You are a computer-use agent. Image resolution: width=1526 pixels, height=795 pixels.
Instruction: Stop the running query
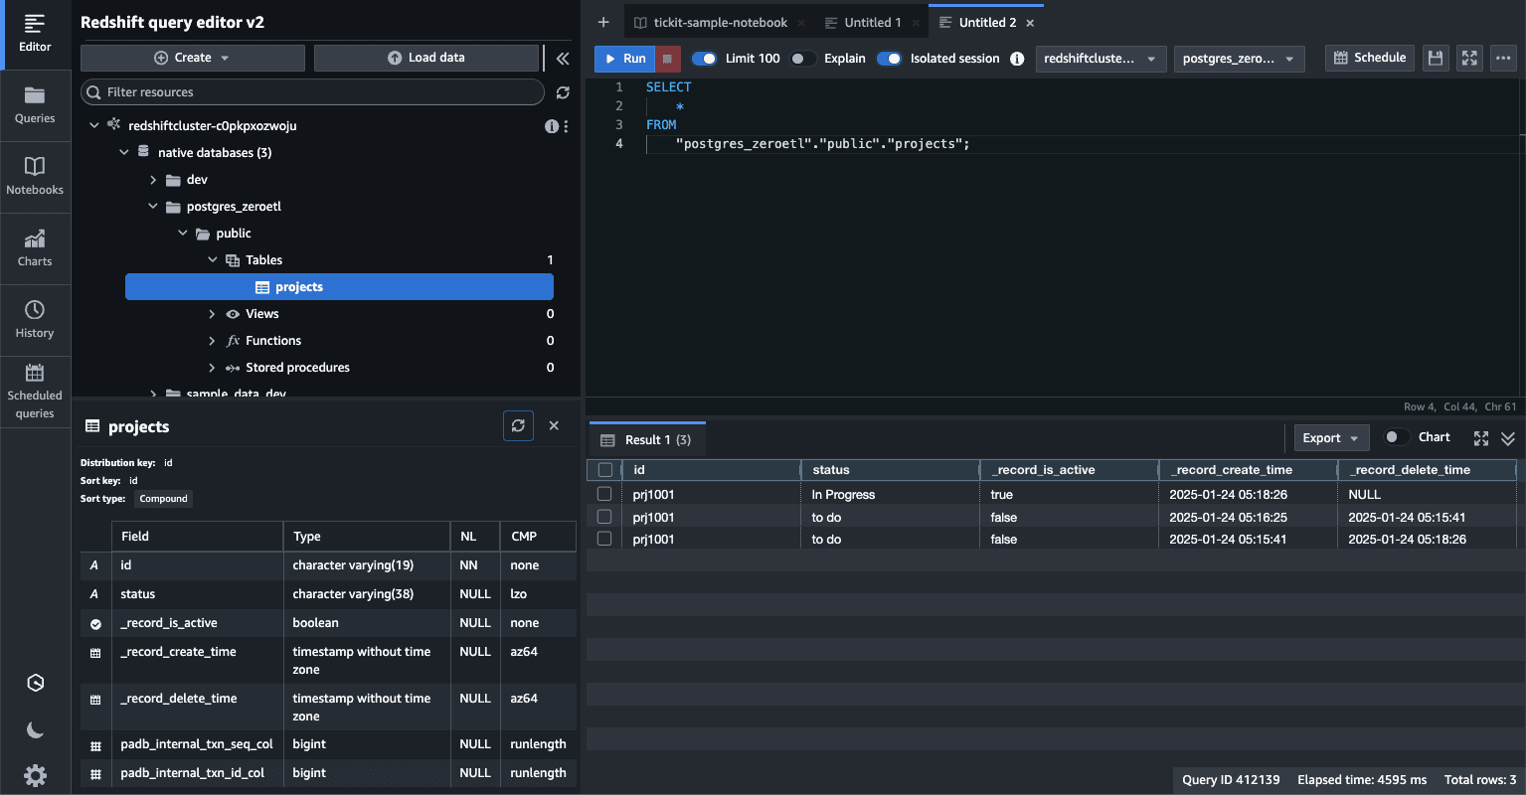point(668,59)
